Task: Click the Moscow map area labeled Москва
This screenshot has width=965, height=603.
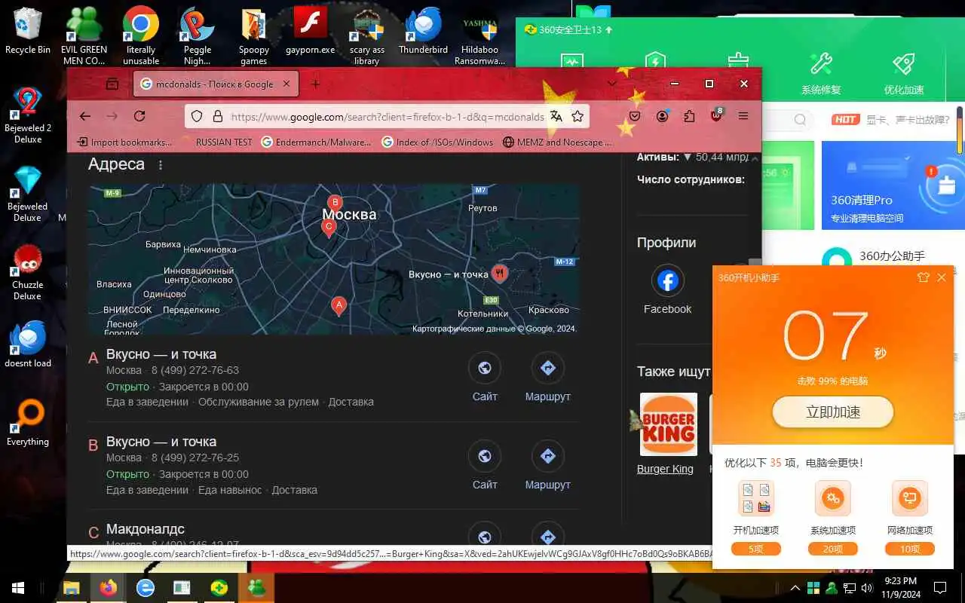Action: [349, 215]
